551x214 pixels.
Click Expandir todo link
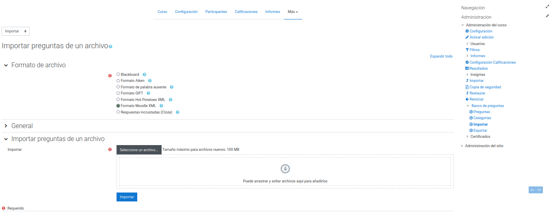click(441, 56)
